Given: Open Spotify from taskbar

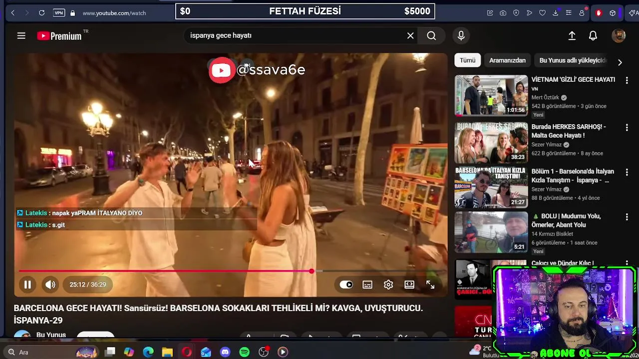Looking at the screenshot, I should click(244, 352).
